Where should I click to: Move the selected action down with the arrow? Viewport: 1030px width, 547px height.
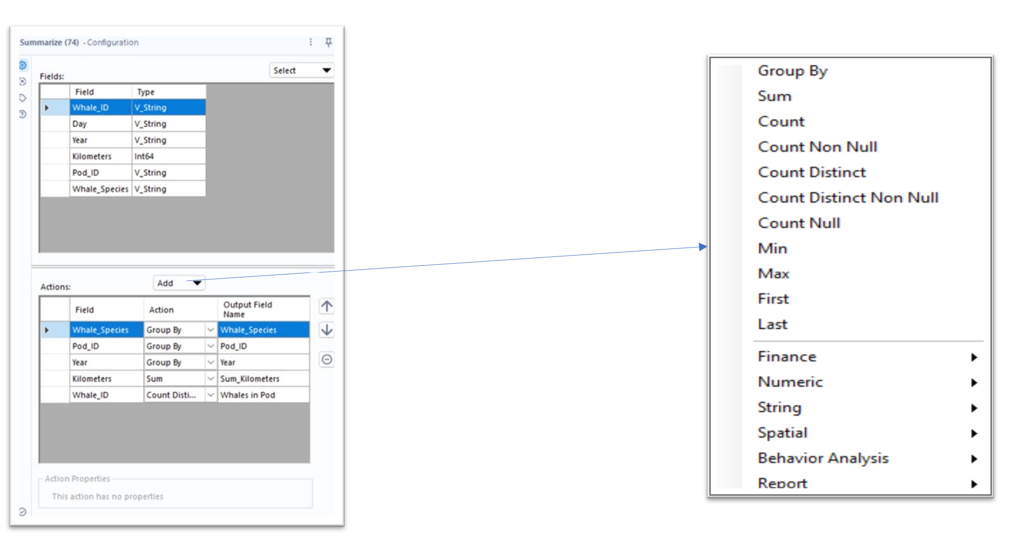click(x=326, y=330)
